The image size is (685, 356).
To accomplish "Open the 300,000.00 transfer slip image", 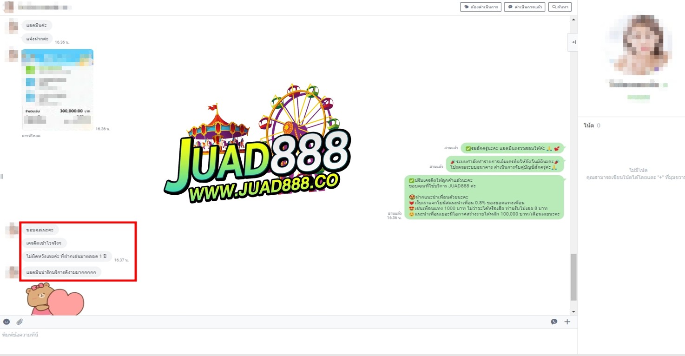I will (57, 89).
